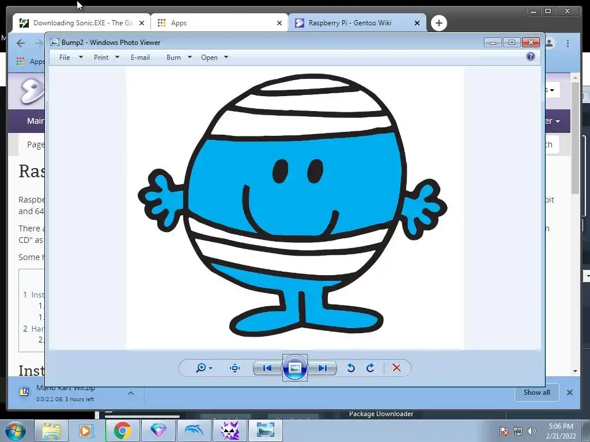Viewport: 590px width, 442px height.
Task: Open the File menu in Photo Viewer
Action: tap(65, 58)
